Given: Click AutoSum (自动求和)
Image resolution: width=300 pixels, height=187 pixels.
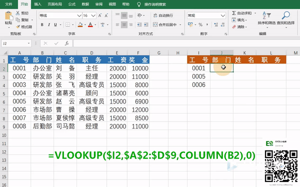Looking at the screenshot, I should 241,13.
